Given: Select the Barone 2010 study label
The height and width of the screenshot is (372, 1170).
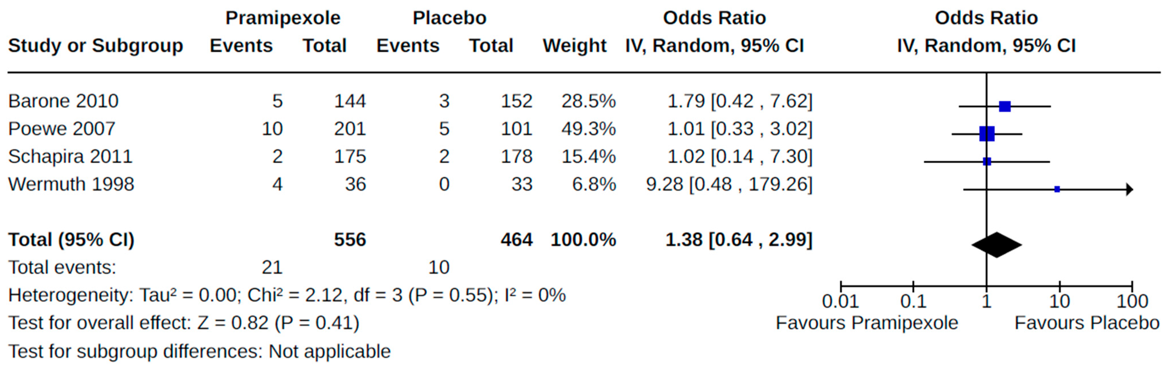Looking at the screenshot, I should tap(63, 101).
